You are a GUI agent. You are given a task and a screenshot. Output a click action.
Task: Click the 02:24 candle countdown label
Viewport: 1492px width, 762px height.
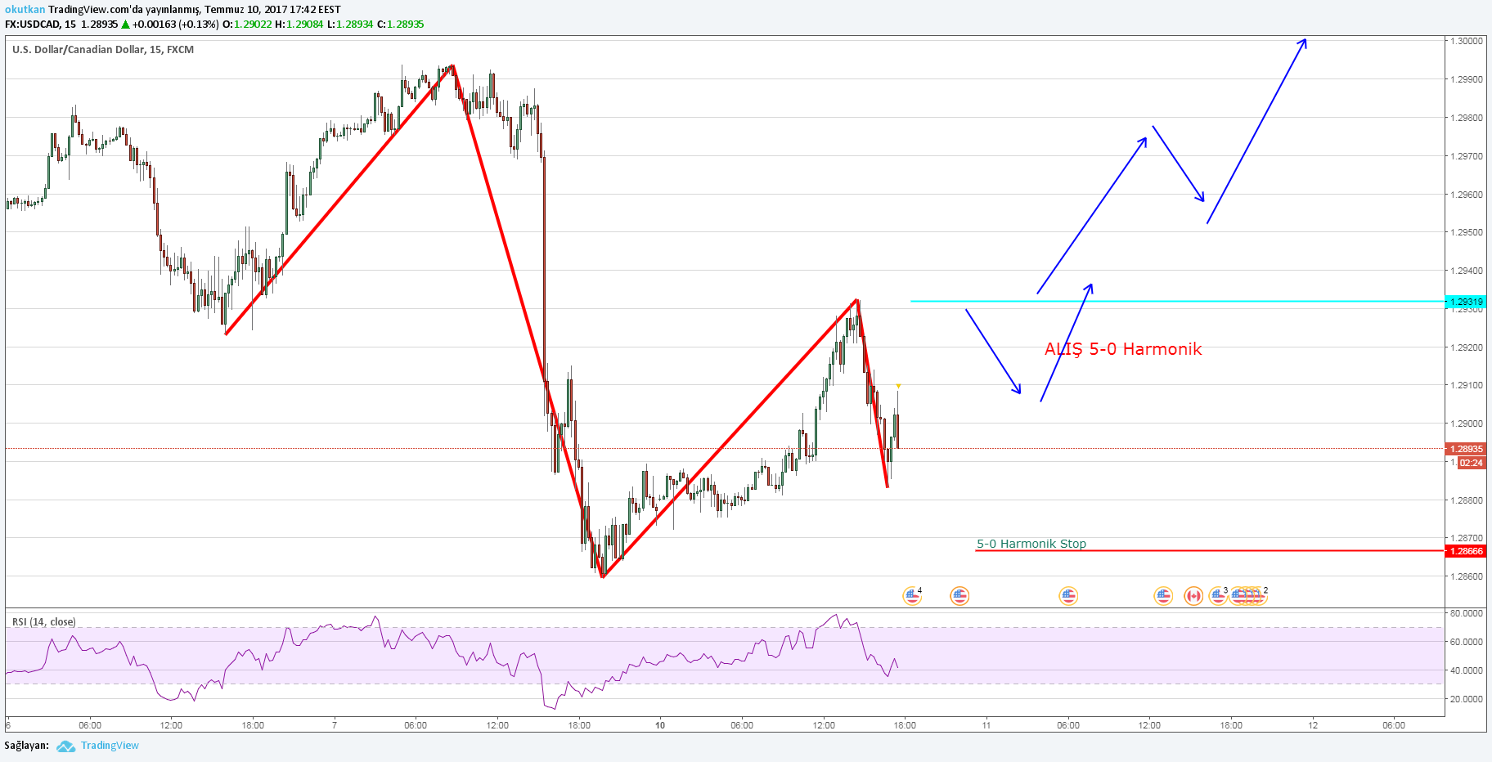(x=1472, y=463)
